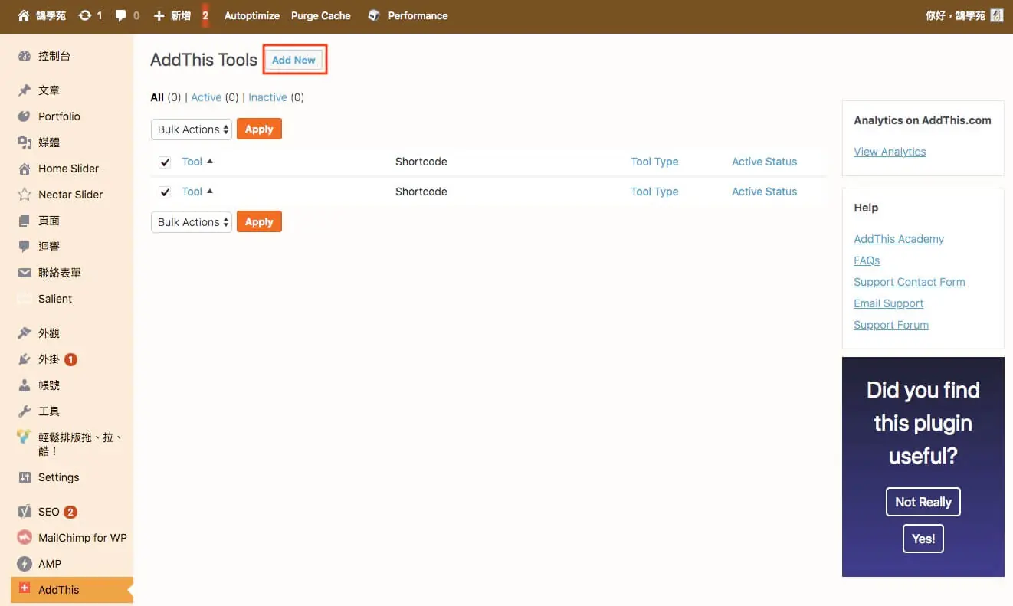Click the AddThis plus icon in the sidebar

(x=24, y=588)
